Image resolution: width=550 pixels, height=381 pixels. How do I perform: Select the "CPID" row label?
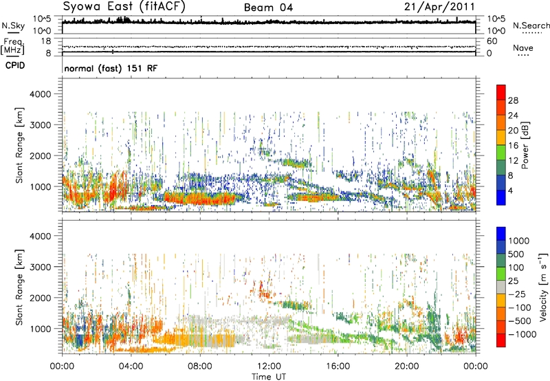tap(14, 65)
